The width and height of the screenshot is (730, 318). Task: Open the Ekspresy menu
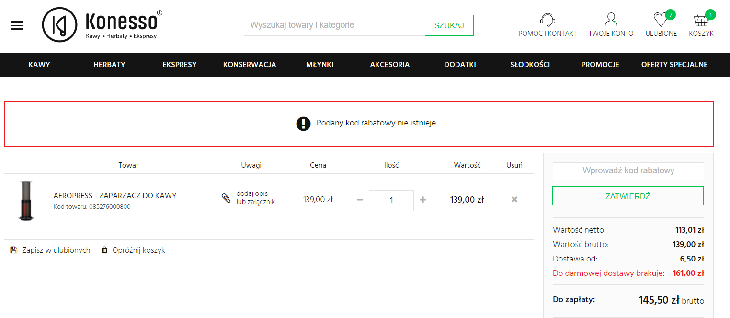(180, 65)
